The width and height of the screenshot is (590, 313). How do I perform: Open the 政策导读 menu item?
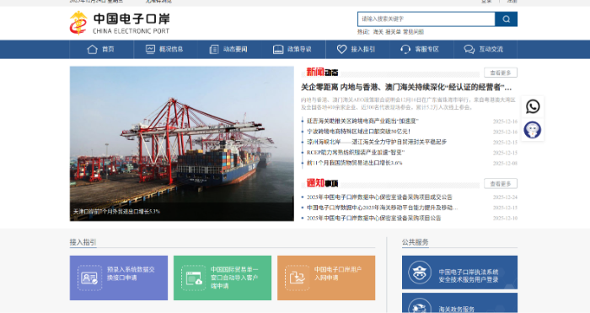pos(299,49)
